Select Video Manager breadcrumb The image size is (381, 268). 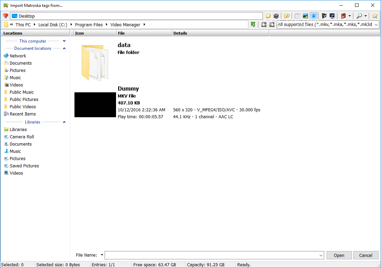click(x=125, y=25)
